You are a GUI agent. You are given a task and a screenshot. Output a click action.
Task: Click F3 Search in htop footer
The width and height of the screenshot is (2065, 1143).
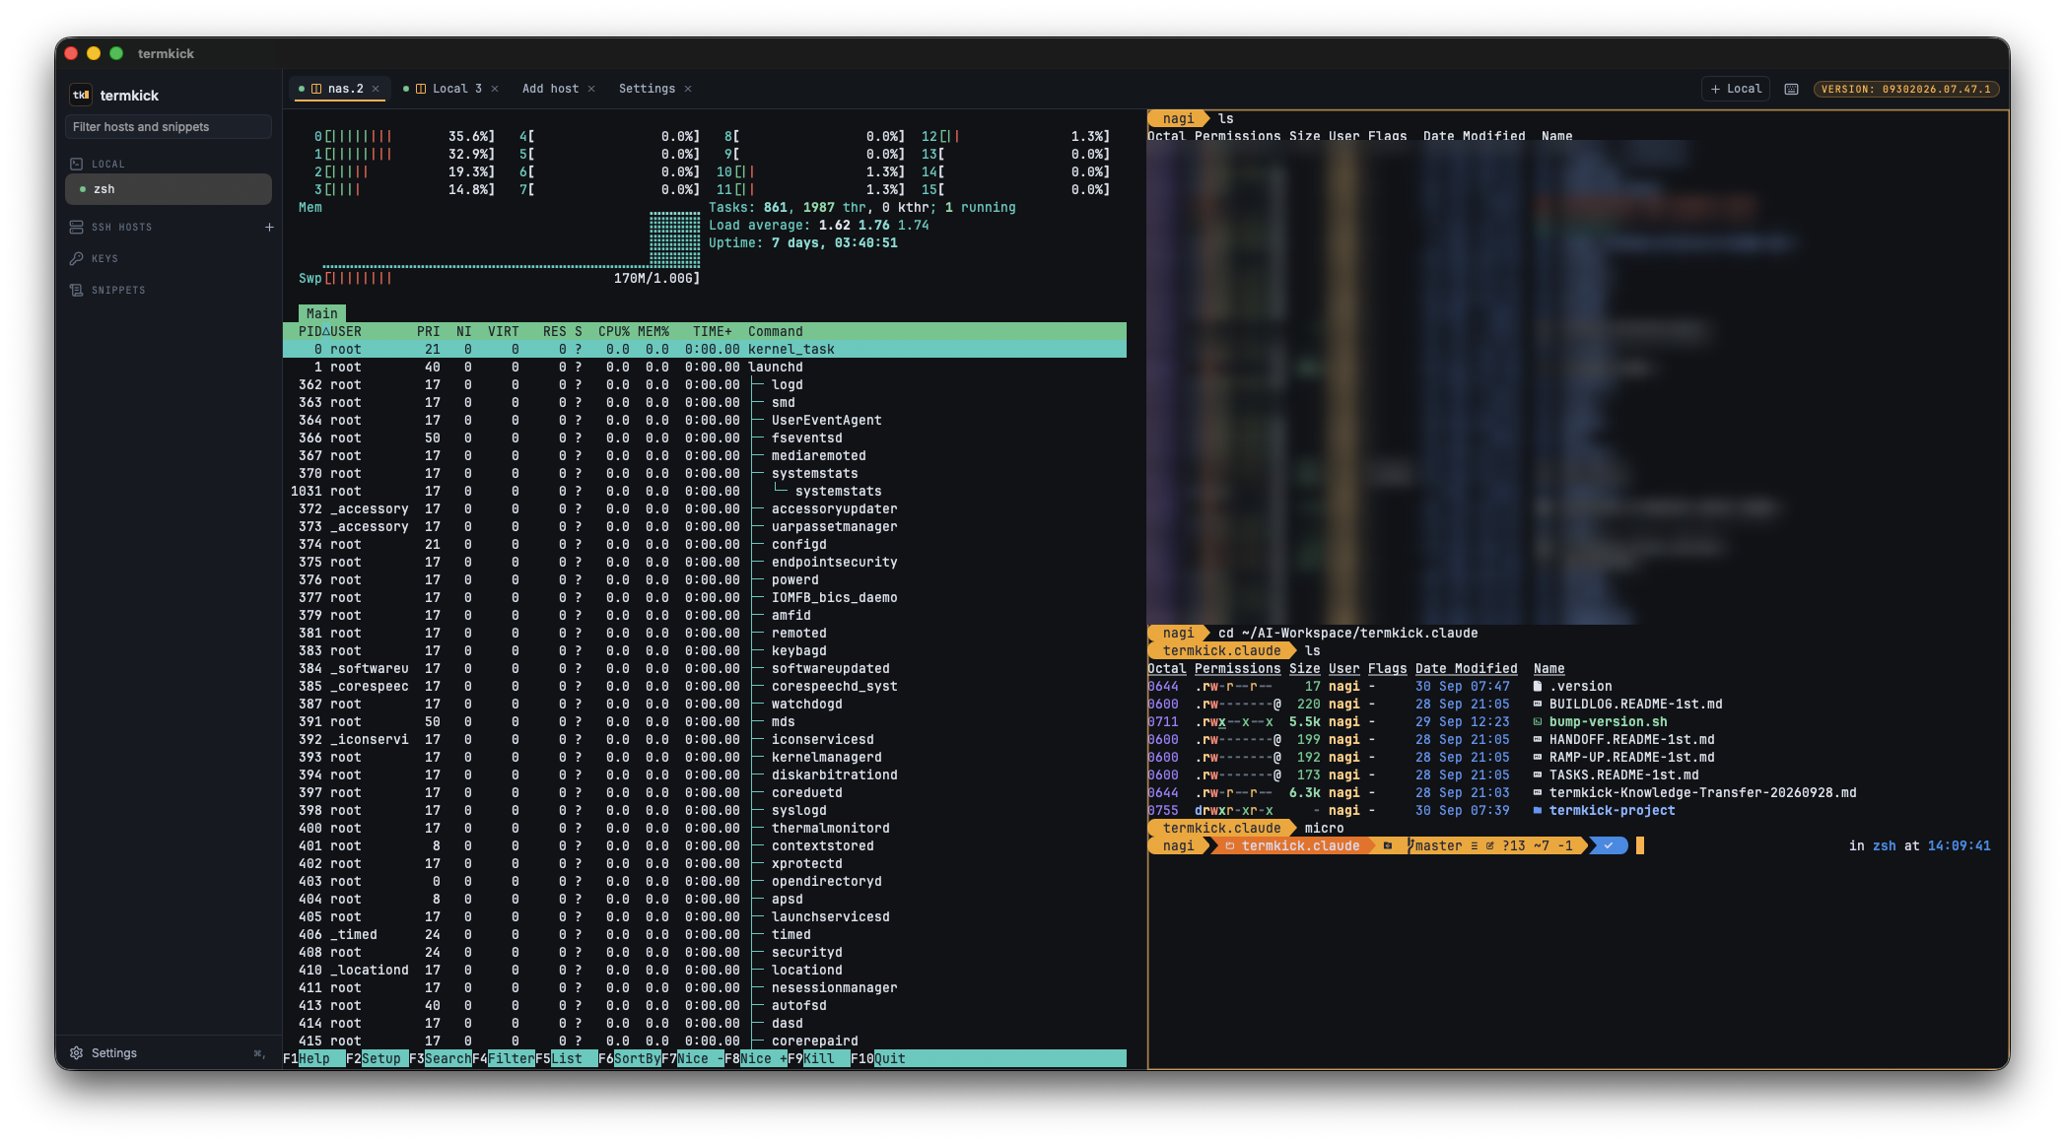[441, 1058]
